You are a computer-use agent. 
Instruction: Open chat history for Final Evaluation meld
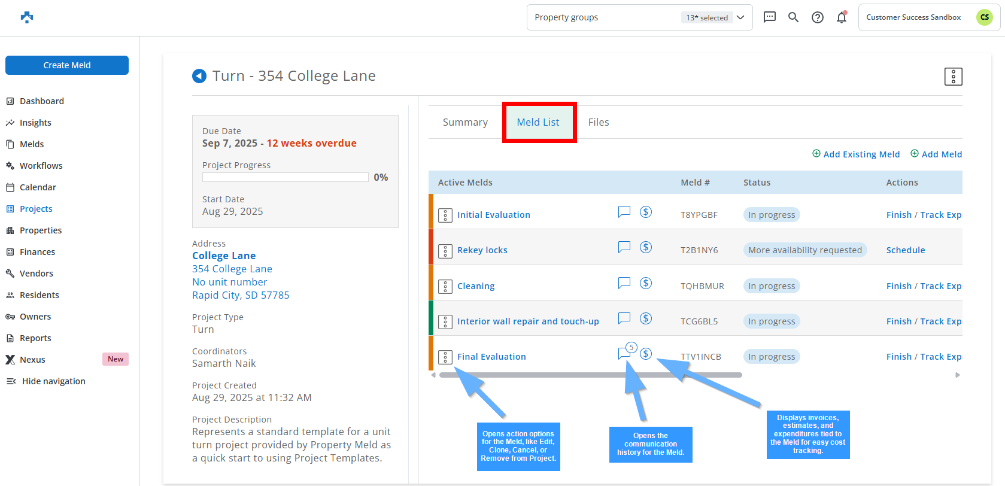pyautogui.click(x=624, y=354)
